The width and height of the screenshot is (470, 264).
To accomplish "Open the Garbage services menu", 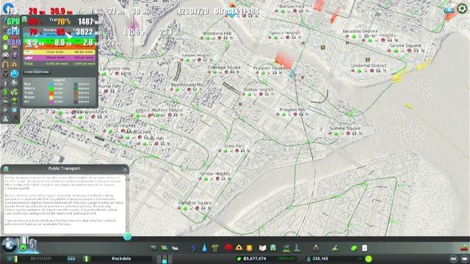I will pos(215,248).
